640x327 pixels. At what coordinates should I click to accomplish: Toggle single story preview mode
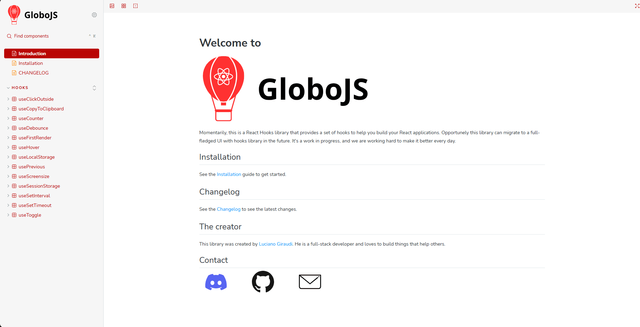[x=135, y=6]
